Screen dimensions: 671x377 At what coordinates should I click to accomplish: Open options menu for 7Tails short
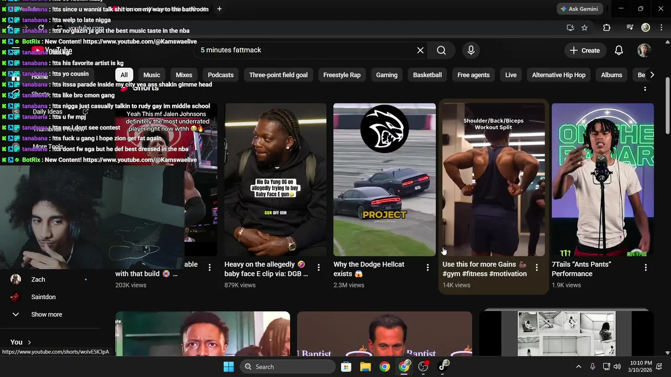(x=645, y=268)
